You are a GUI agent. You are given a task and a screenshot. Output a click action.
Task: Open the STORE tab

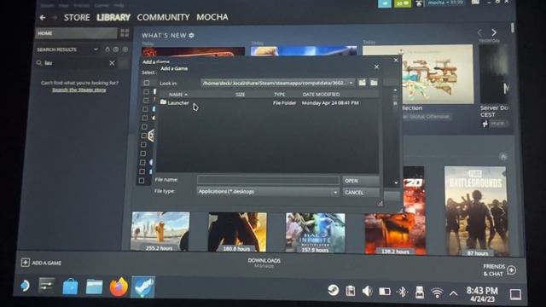77,17
